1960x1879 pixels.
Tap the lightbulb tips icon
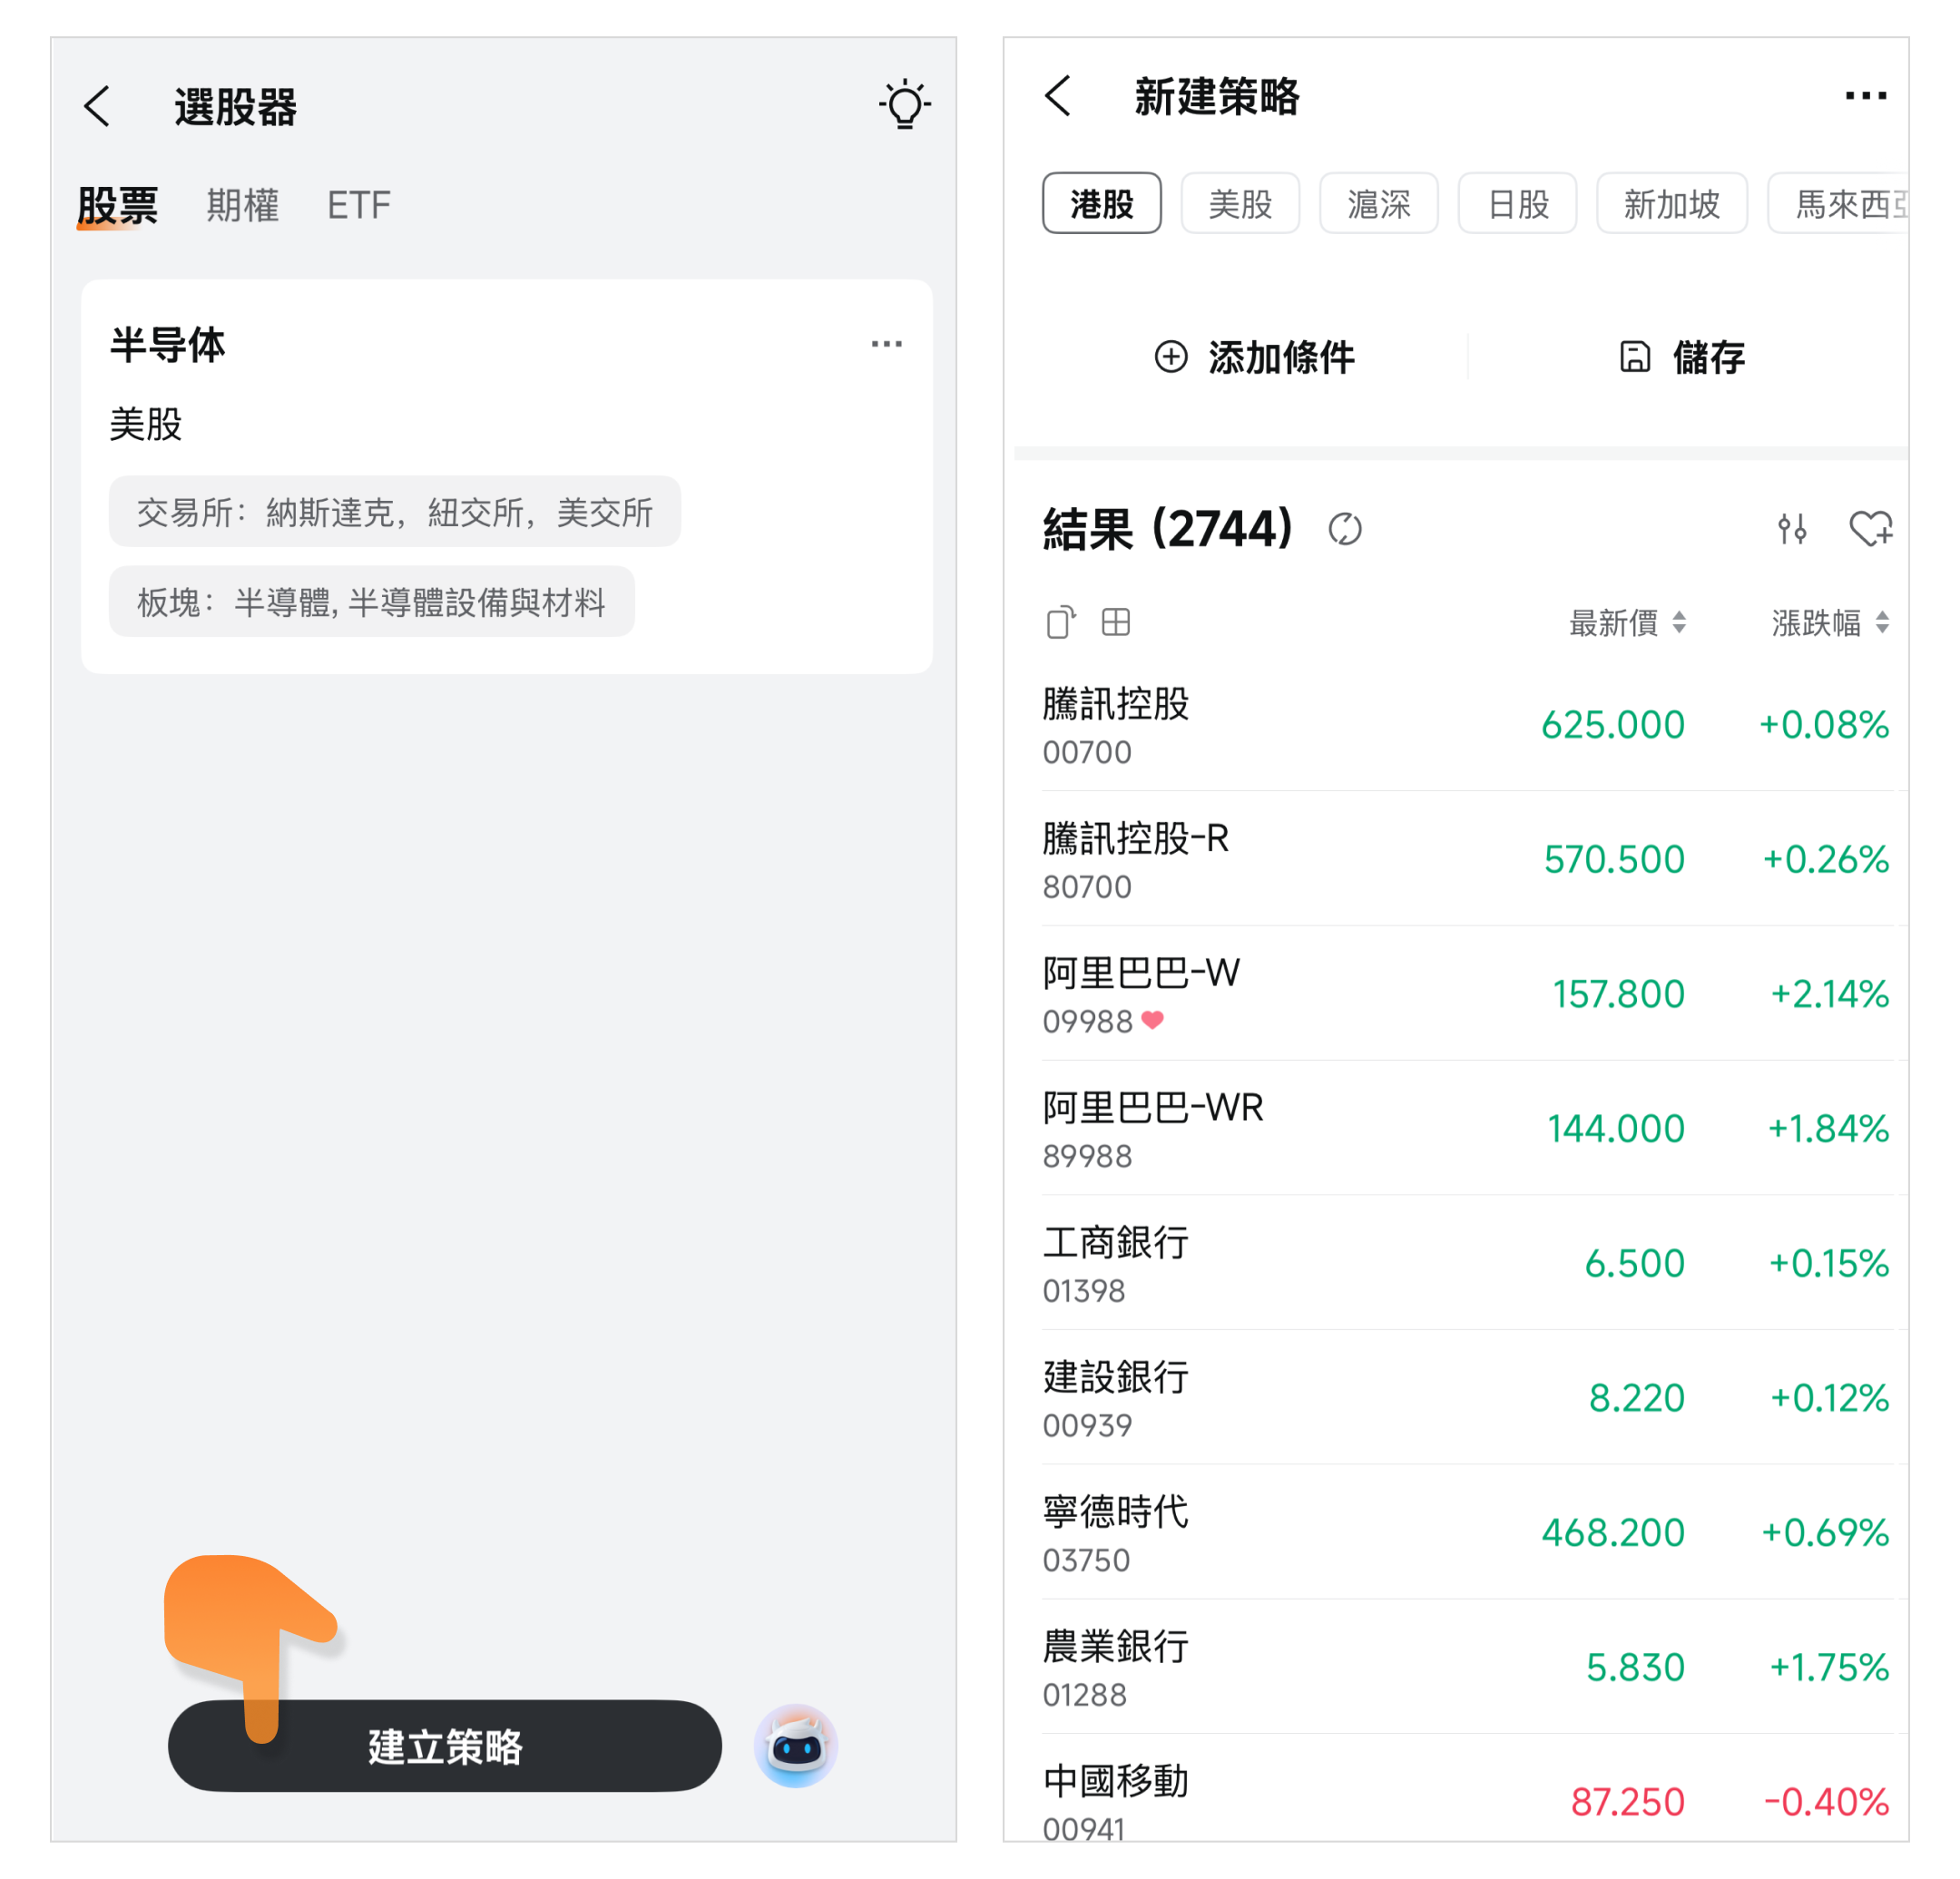point(904,105)
